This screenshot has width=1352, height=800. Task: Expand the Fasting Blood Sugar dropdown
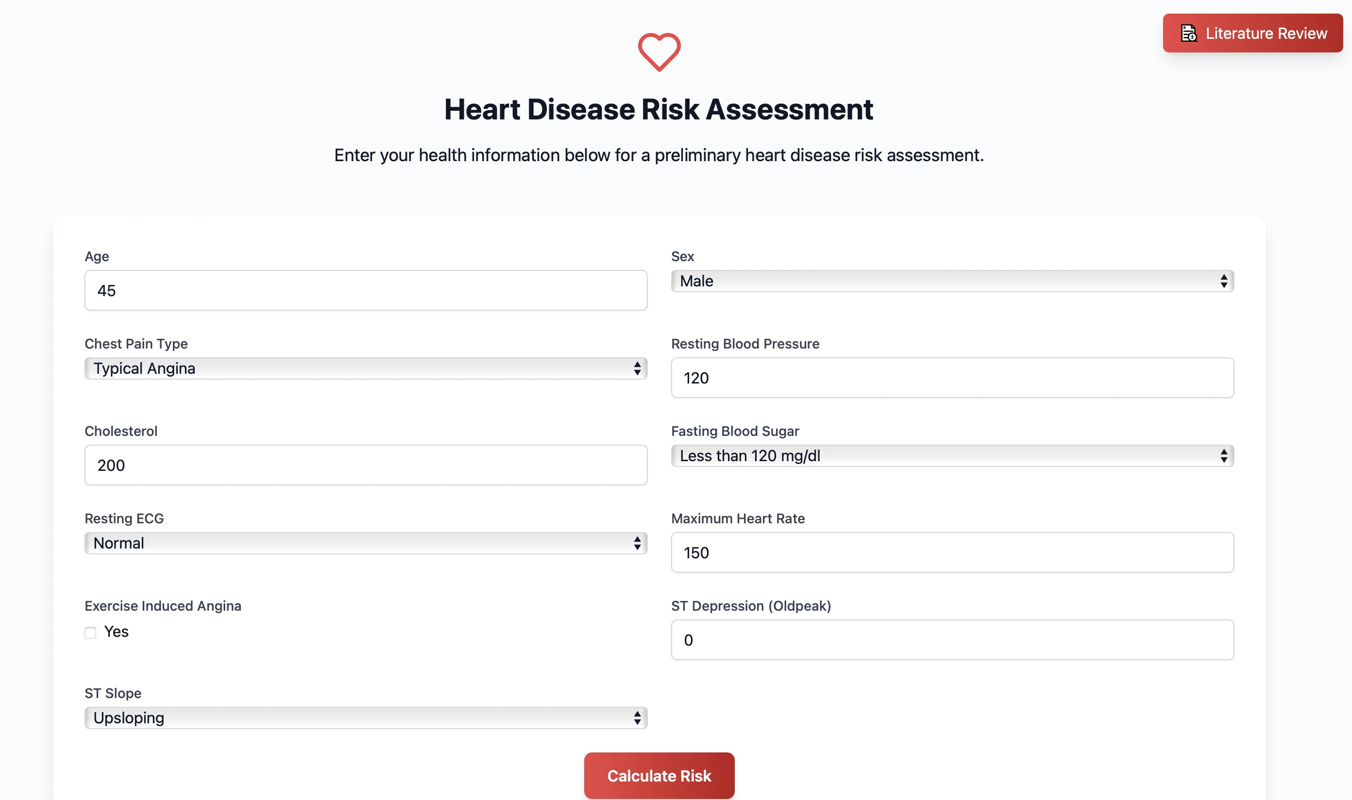point(952,455)
